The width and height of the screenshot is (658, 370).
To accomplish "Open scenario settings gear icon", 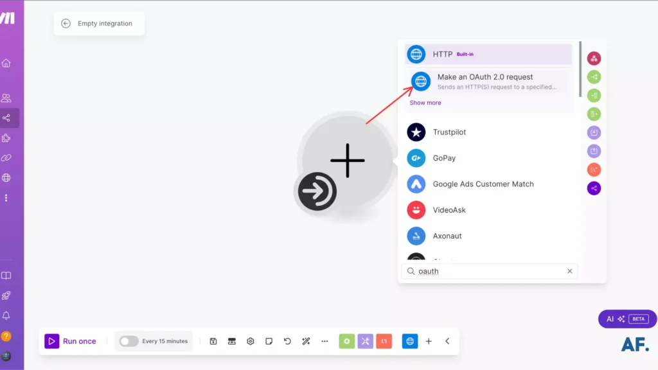I will click(x=251, y=341).
